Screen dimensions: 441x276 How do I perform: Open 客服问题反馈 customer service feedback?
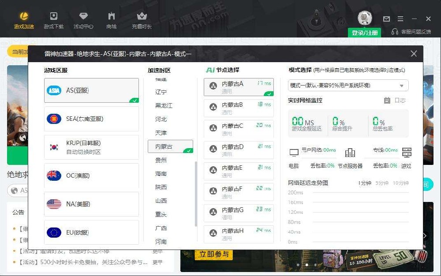(x=411, y=32)
